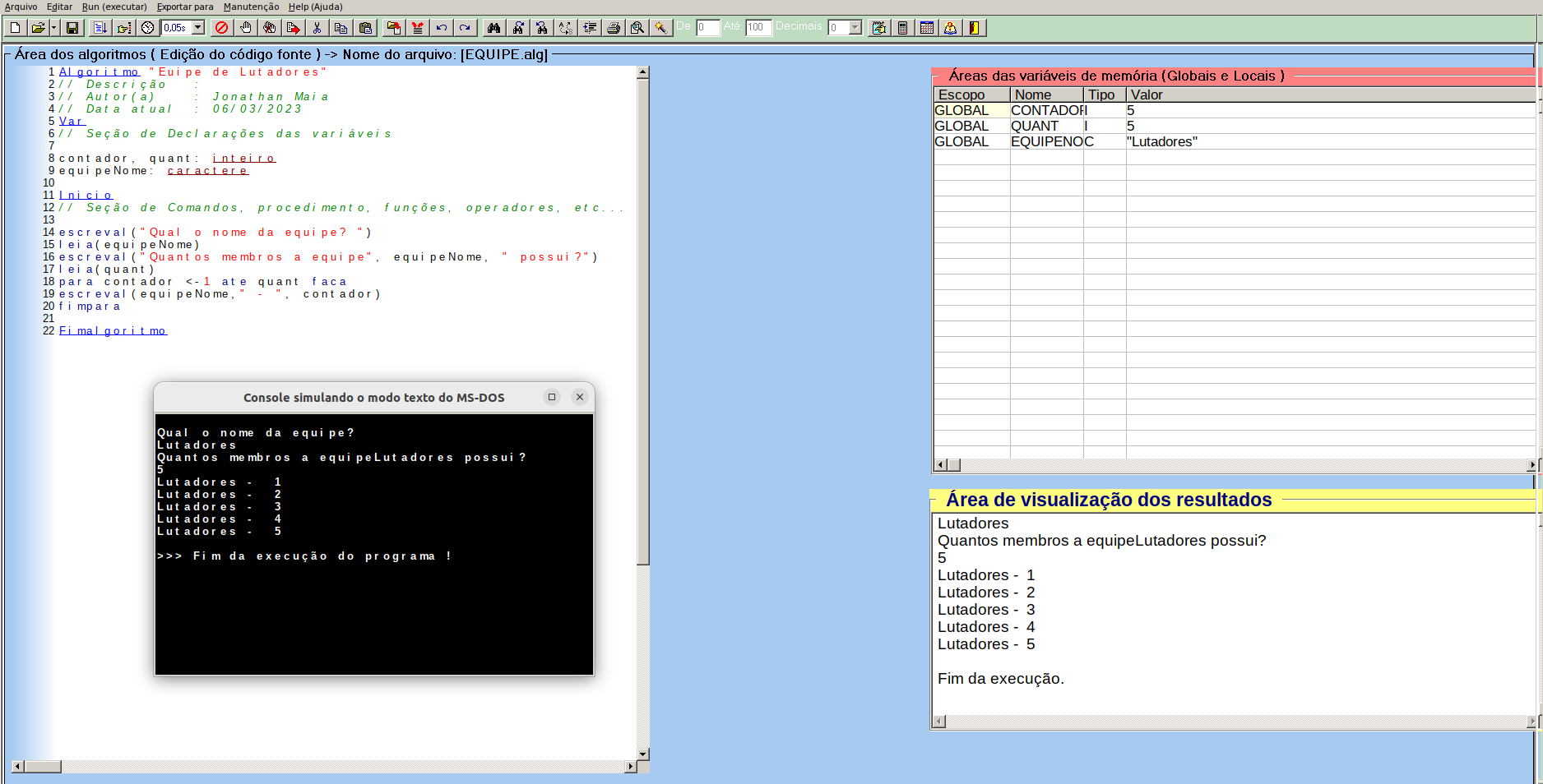Exit the program with door icon

tap(975, 28)
